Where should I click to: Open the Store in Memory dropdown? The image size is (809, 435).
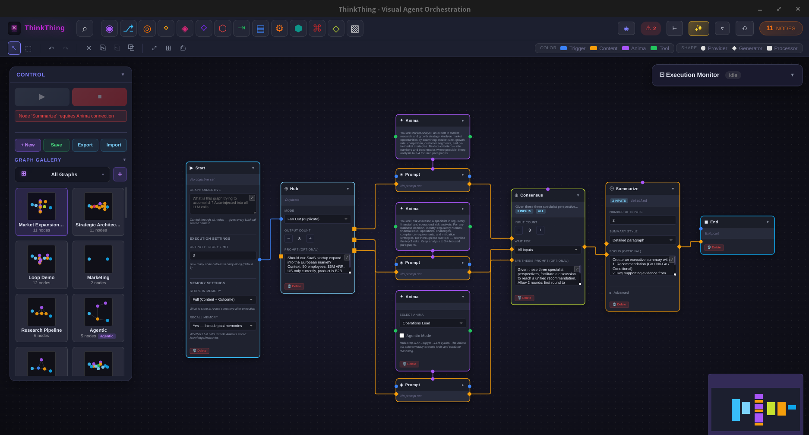tap(223, 299)
